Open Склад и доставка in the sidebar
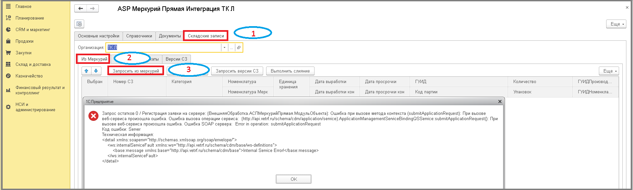Image resolution: width=633 pixels, height=190 pixels. (33, 64)
